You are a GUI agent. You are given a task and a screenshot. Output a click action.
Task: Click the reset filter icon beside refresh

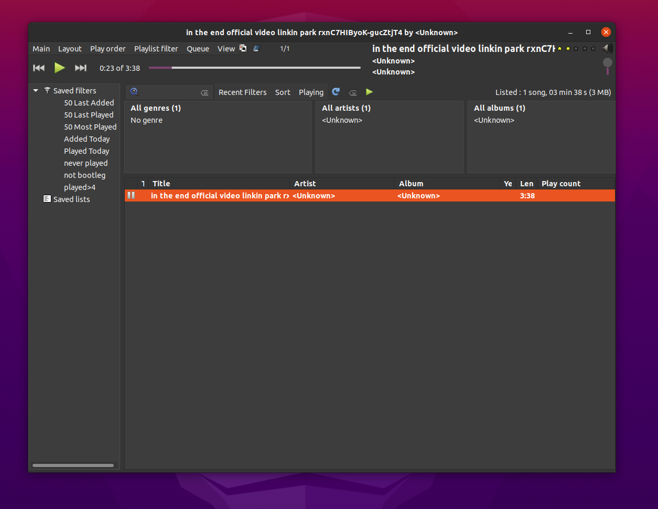tap(353, 93)
